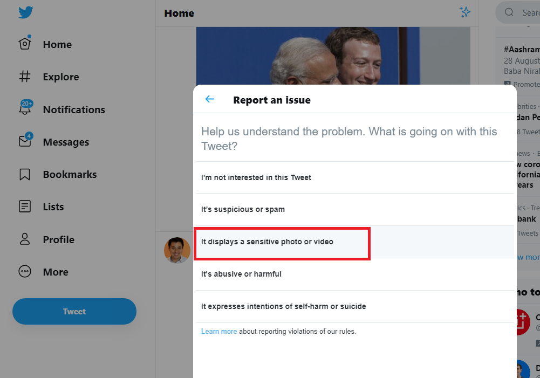Click the Twitter bird logo
The width and height of the screenshot is (540, 378).
[26, 12]
